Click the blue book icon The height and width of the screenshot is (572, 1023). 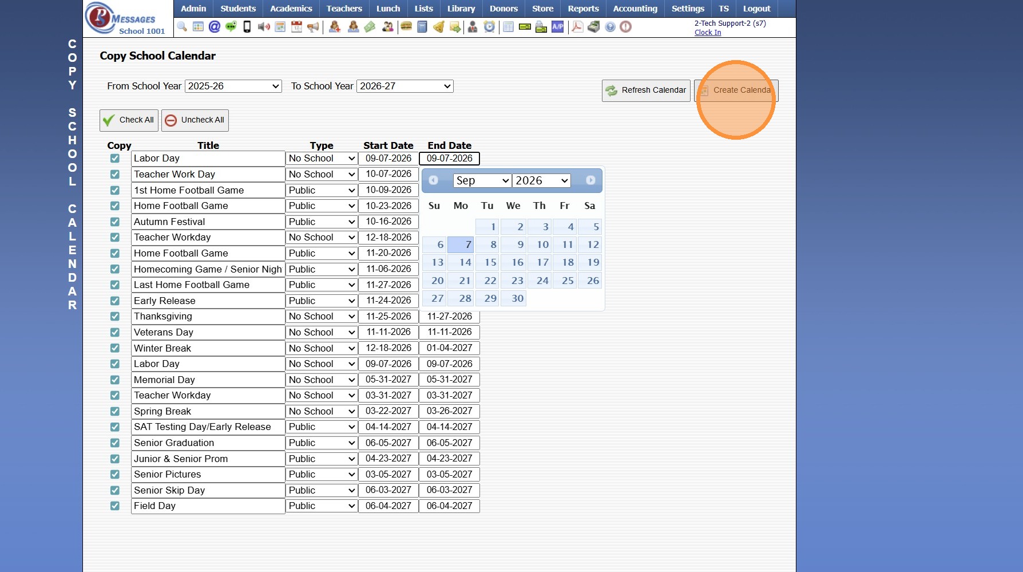point(422,27)
